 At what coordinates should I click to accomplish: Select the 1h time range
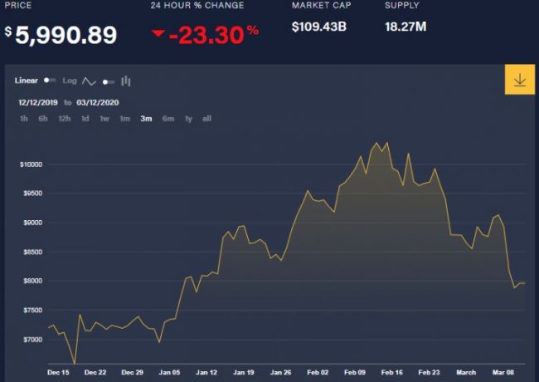(24, 119)
